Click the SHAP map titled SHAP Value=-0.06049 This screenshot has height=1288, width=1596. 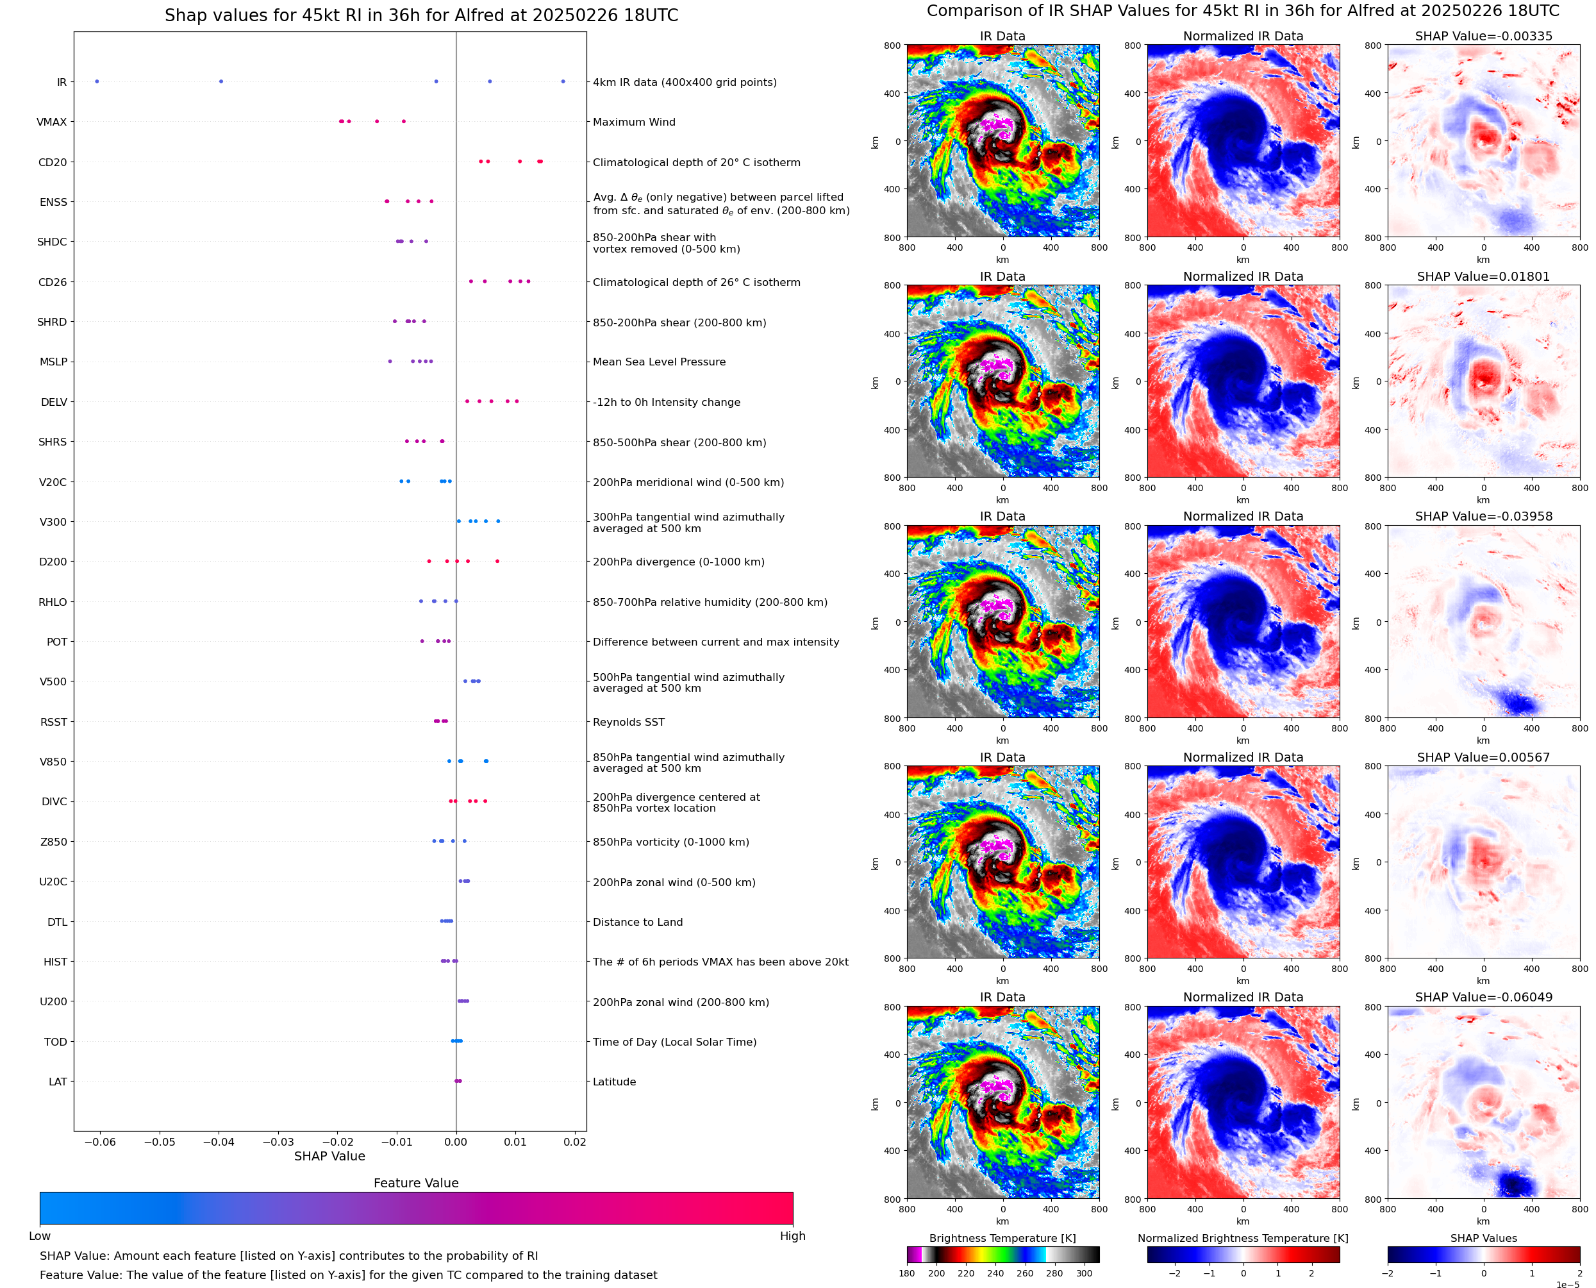pyautogui.click(x=1483, y=1103)
